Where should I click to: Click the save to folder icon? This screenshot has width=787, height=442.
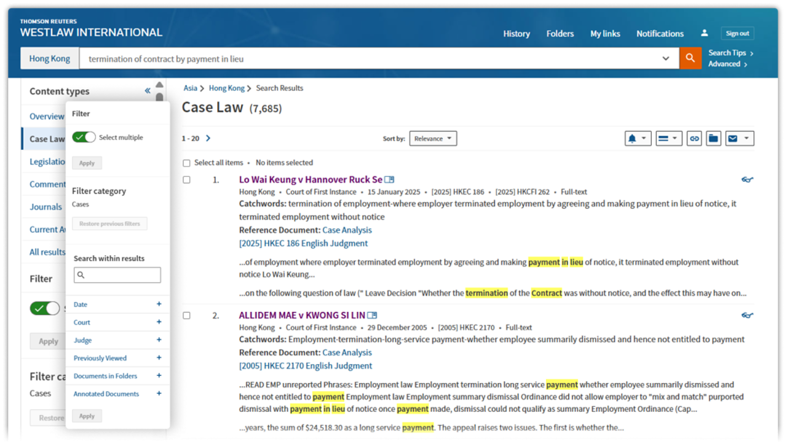(x=713, y=139)
